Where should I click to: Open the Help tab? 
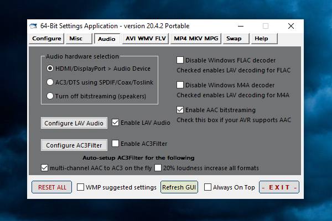261,39
